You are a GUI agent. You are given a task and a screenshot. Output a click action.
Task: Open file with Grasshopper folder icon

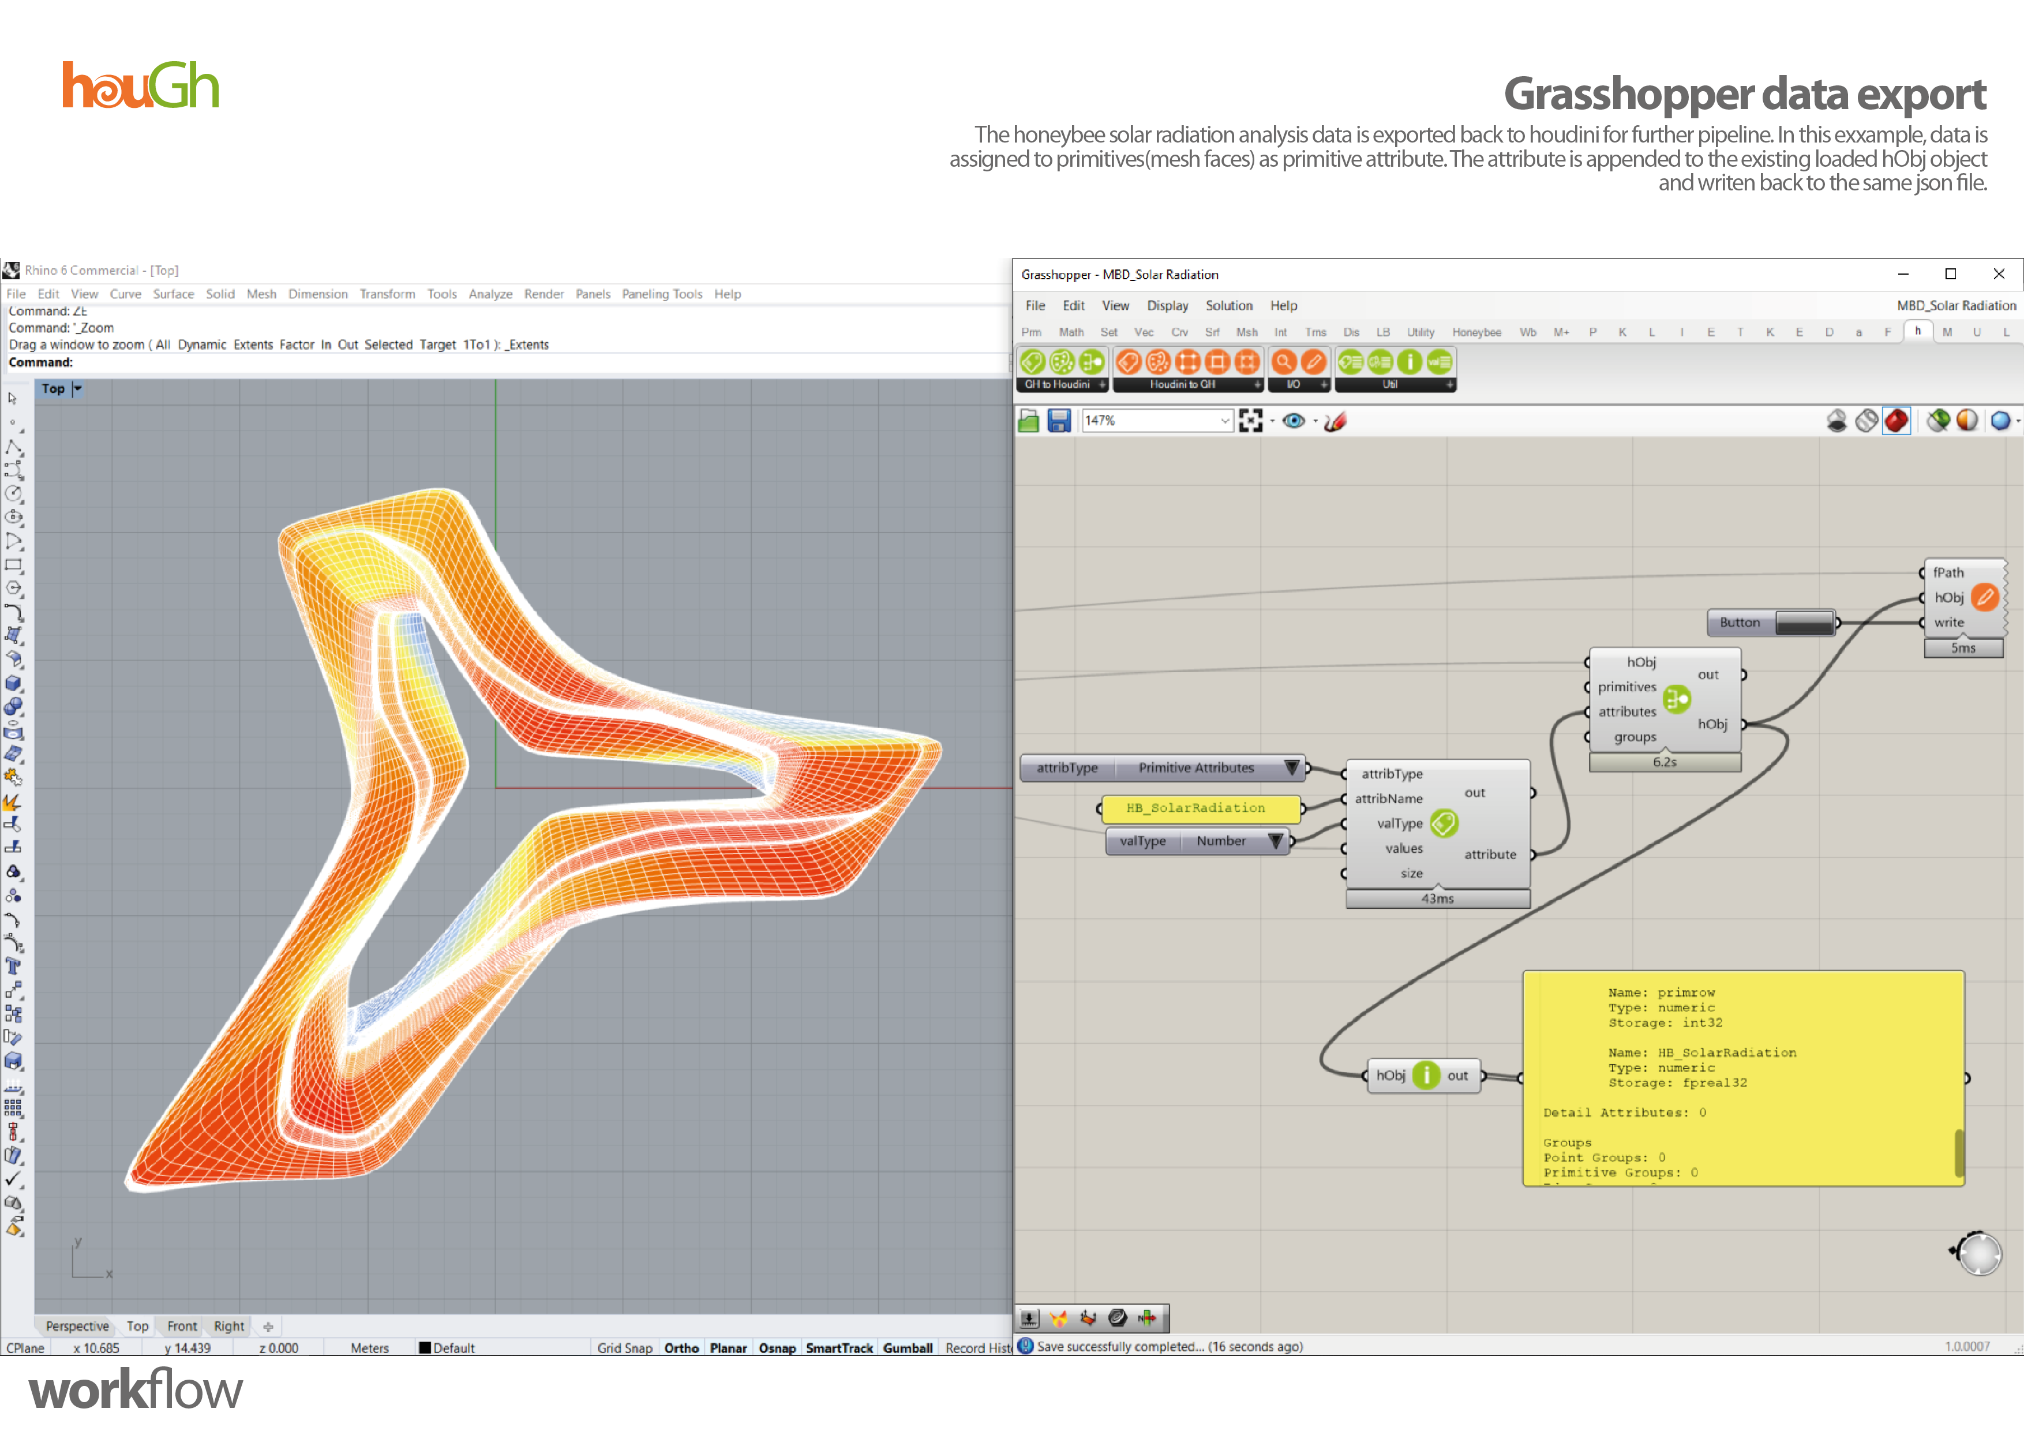[1029, 421]
